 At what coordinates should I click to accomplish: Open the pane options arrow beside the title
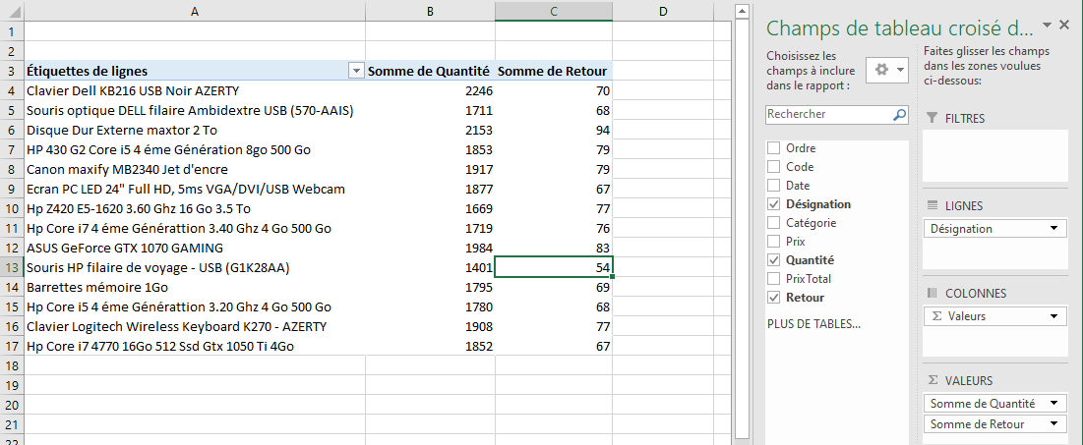pyautogui.click(x=1047, y=25)
